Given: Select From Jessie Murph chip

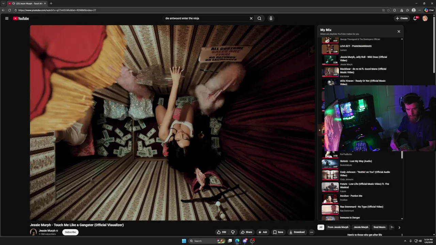Looking at the screenshot, I should (x=338, y=227).
